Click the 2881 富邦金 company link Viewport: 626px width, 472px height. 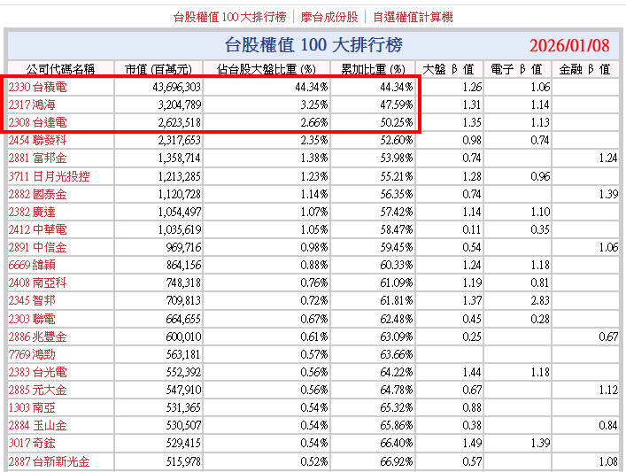(37, 158)
